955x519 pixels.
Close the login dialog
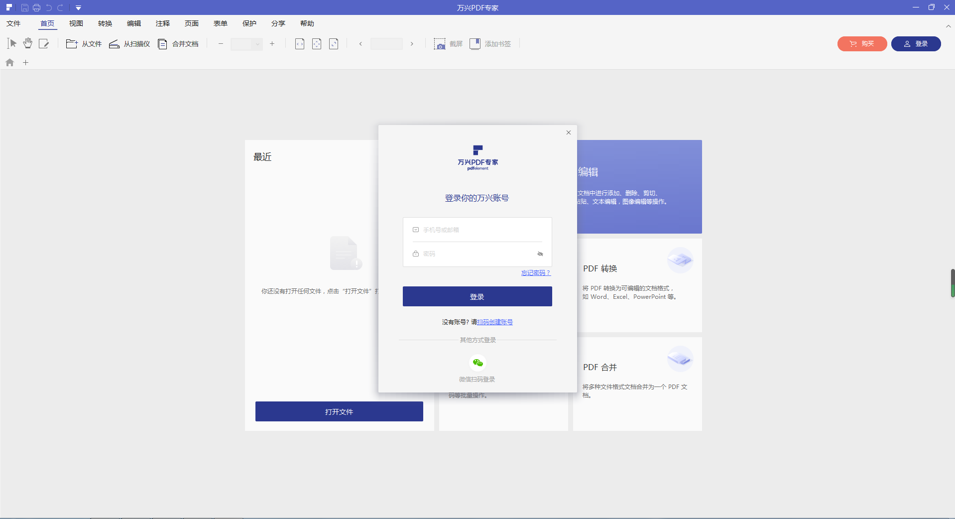pos(569,132)
